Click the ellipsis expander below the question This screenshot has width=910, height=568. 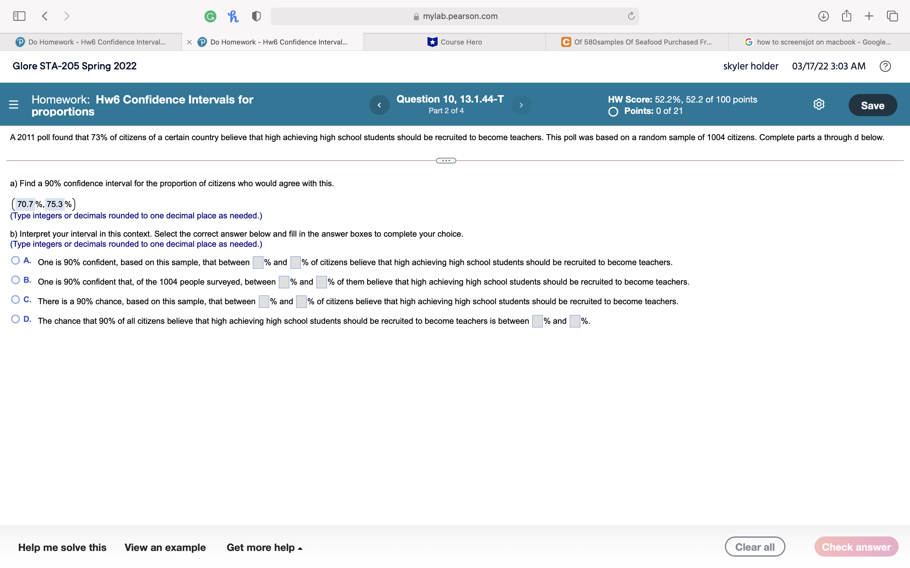[x=446, y=160]
